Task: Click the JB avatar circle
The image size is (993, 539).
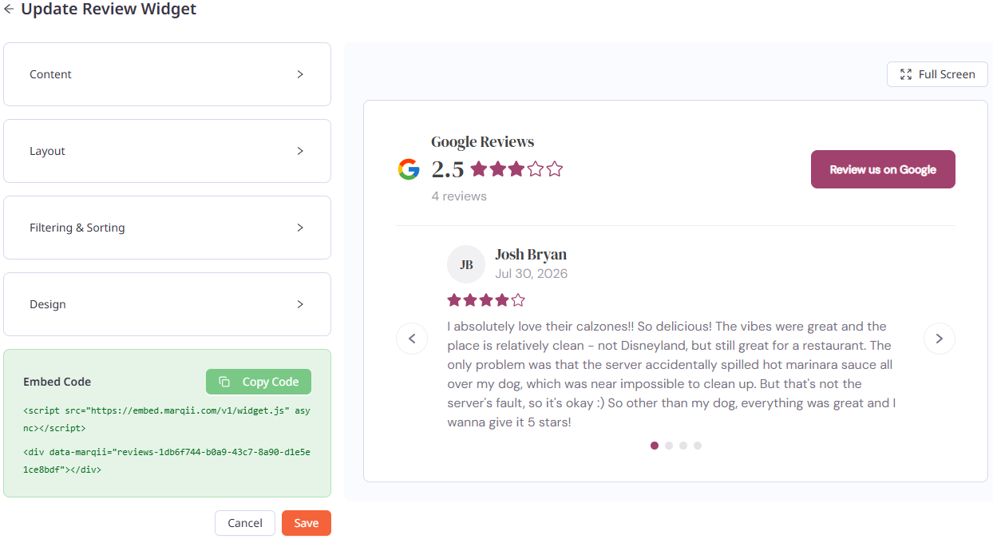Action: (466, 264)
